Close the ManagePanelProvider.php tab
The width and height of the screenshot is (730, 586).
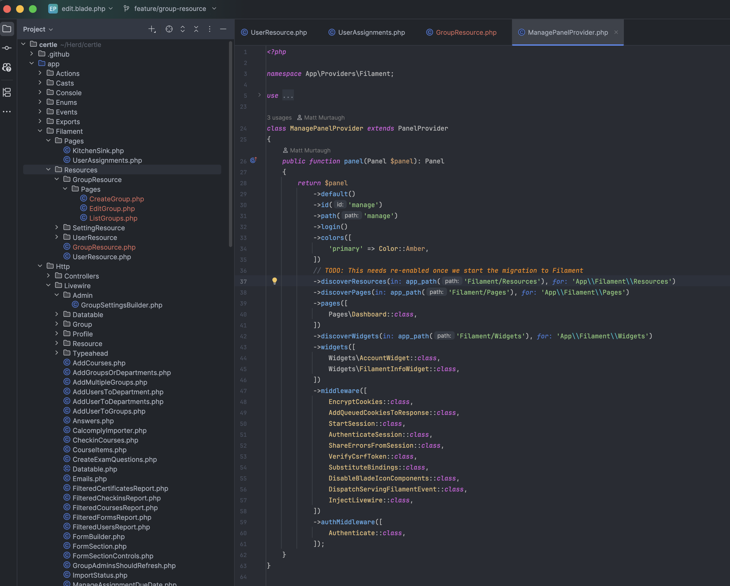[x=616, y=32]
